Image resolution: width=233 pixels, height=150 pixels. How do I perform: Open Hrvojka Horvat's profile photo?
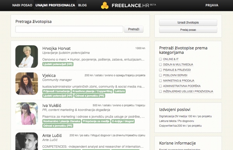pos(26,56)
